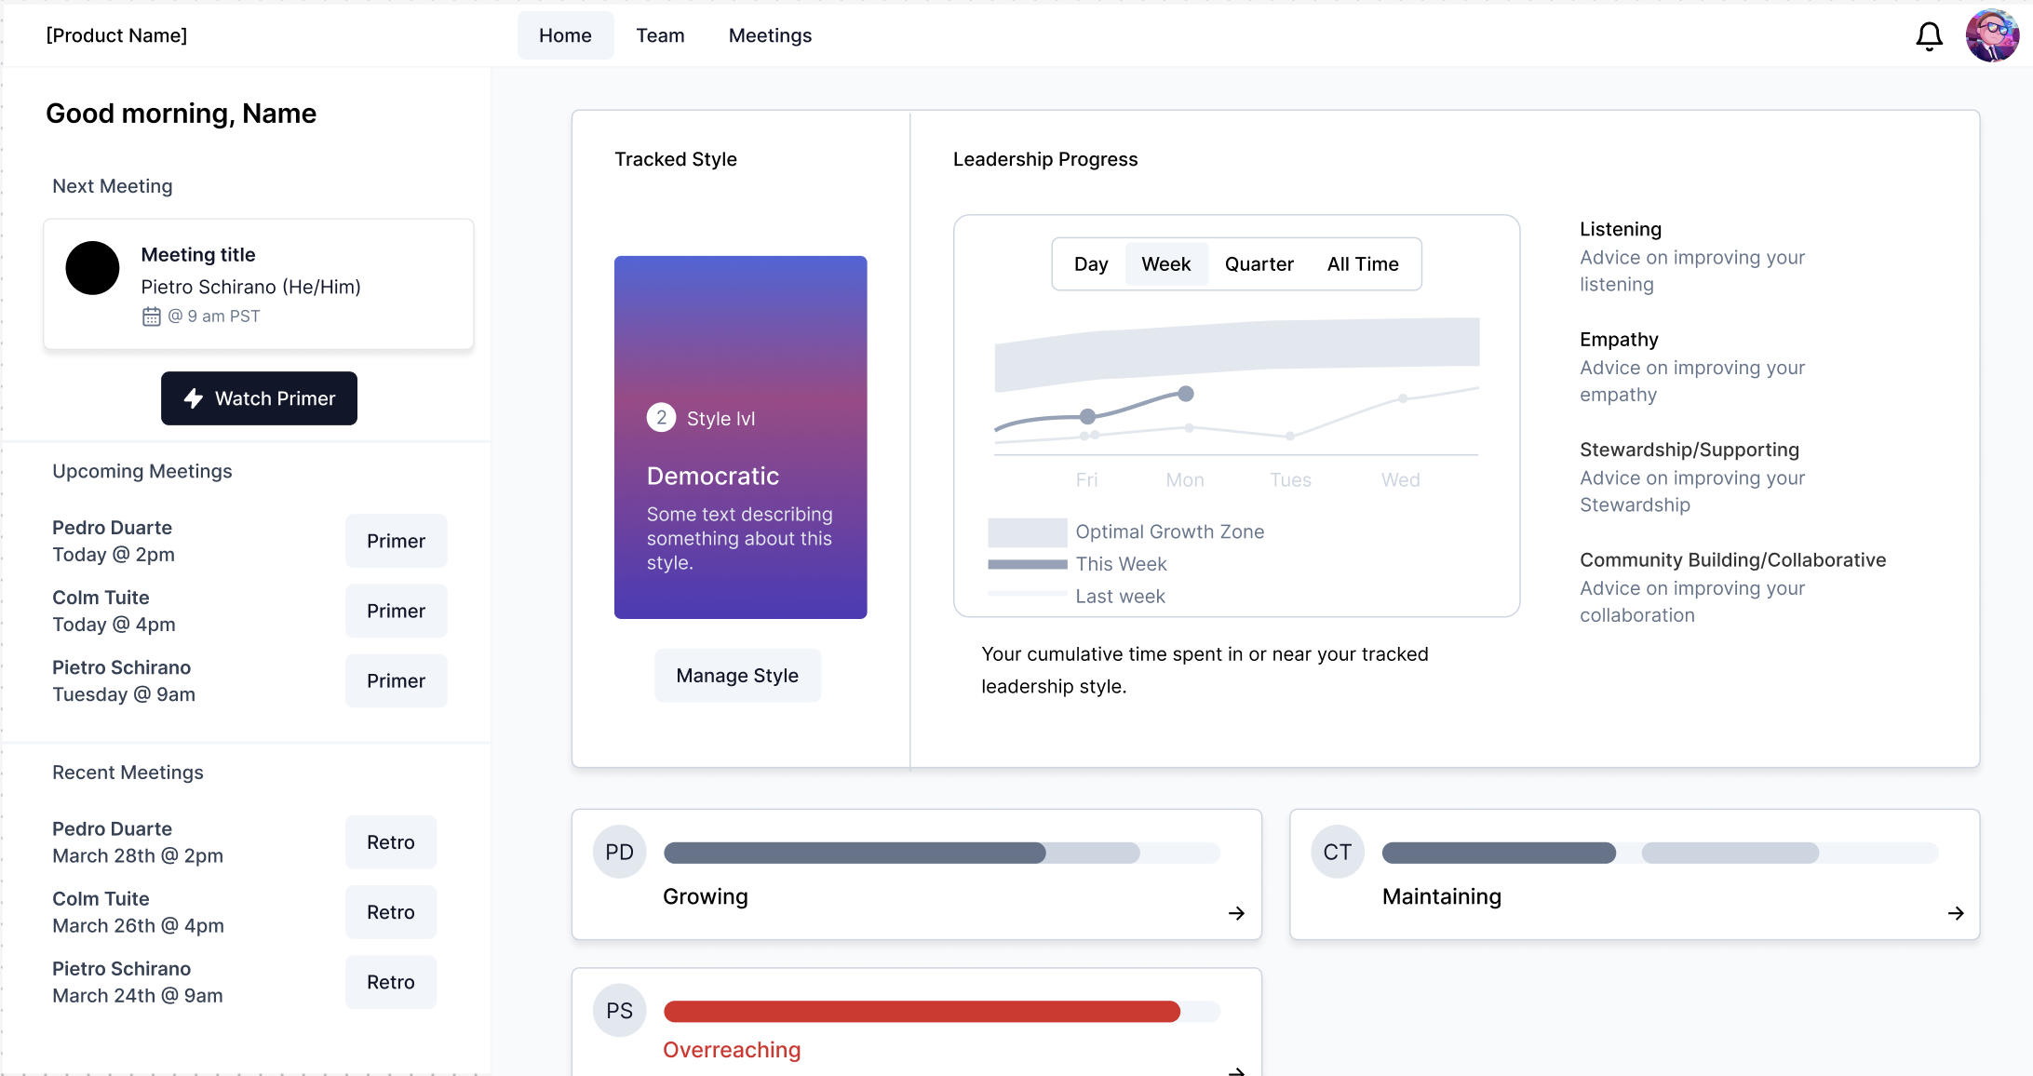The image size is (2033, 1076).
Task: Open the Meetings tab
Action: tap(770, 35)
